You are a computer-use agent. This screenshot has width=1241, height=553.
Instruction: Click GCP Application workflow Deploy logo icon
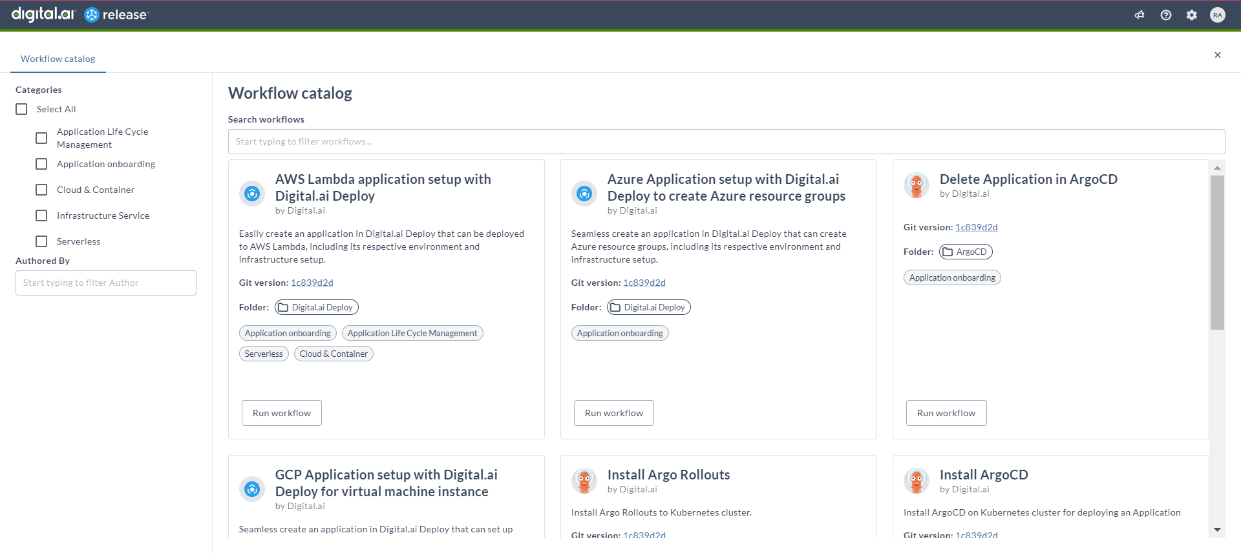252,488
